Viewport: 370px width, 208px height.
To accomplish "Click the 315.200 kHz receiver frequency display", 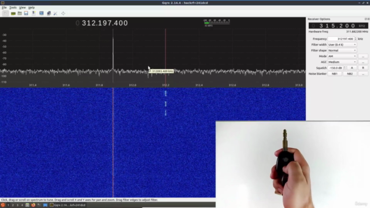I will point(338,25).
